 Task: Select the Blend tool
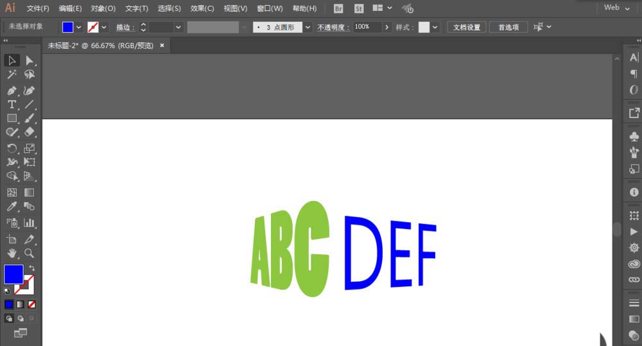[x=29, y=206]
